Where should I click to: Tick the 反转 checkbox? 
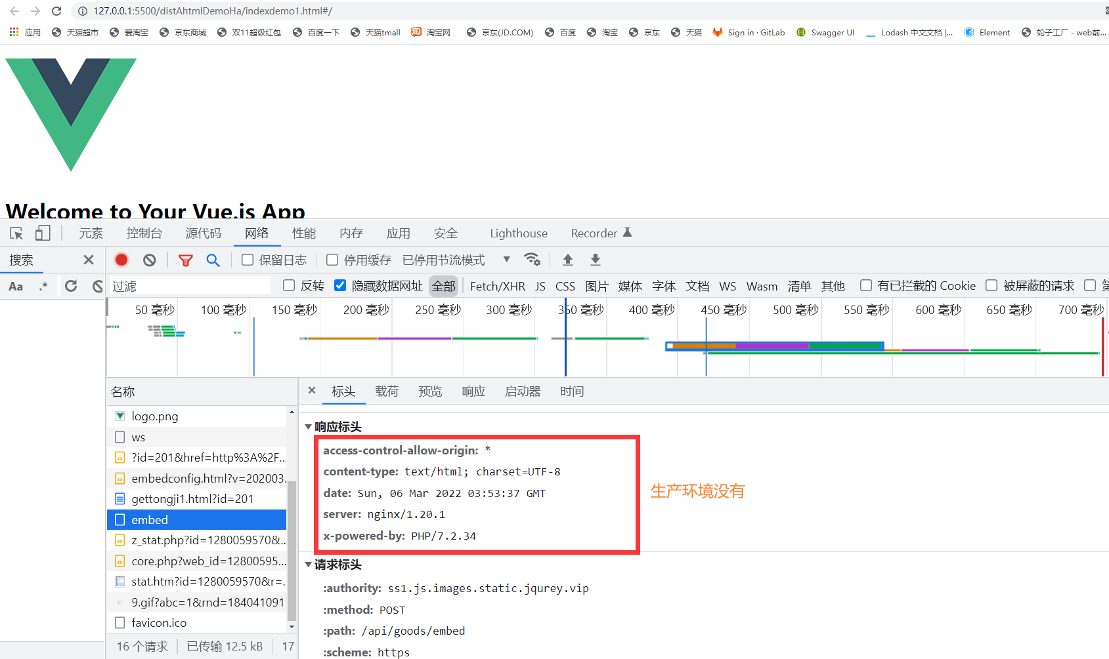pos(289,285)
